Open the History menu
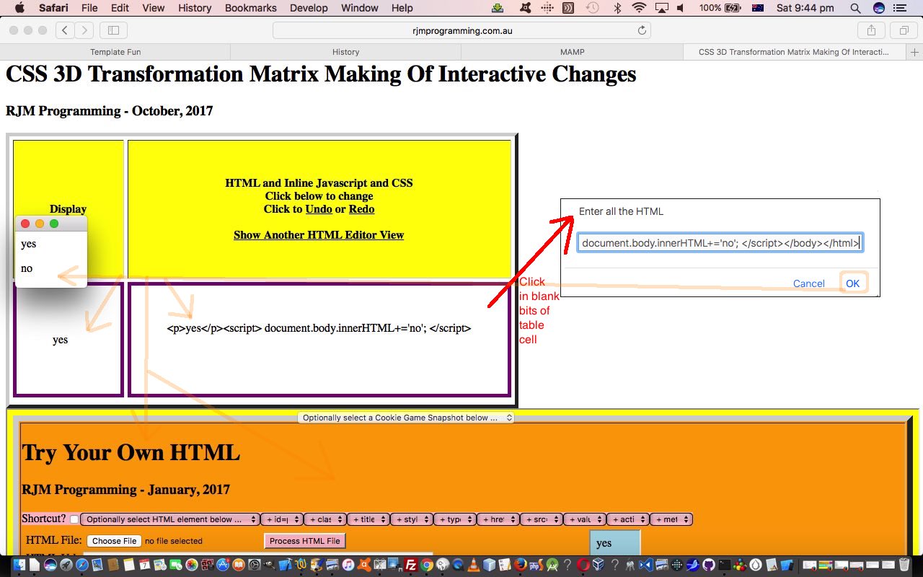 tap(195, 8)
